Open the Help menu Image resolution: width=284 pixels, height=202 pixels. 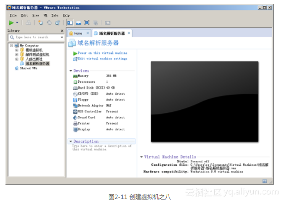point(66,15)
